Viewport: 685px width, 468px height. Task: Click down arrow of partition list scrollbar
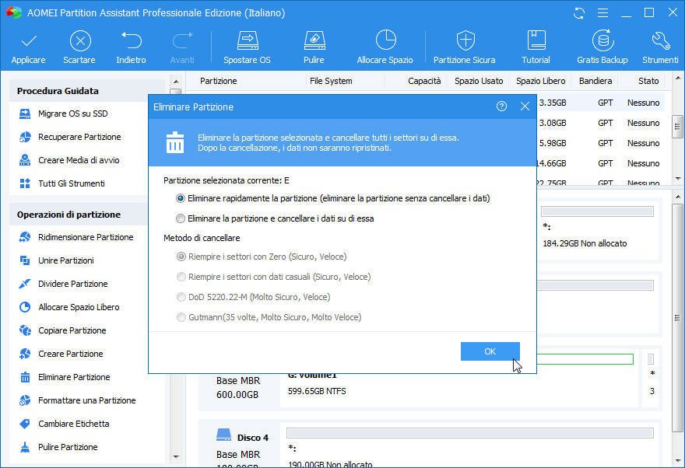[677, 178]
